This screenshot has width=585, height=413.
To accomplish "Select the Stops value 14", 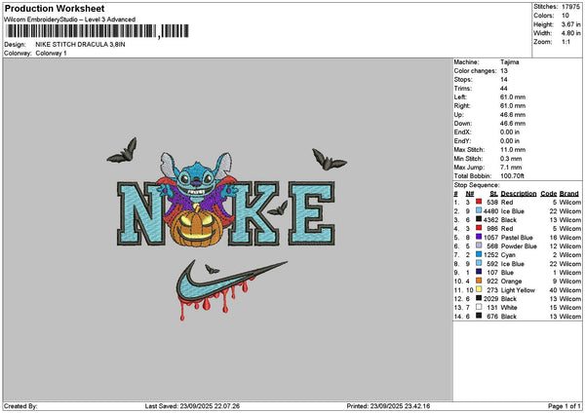I will 504,80.
